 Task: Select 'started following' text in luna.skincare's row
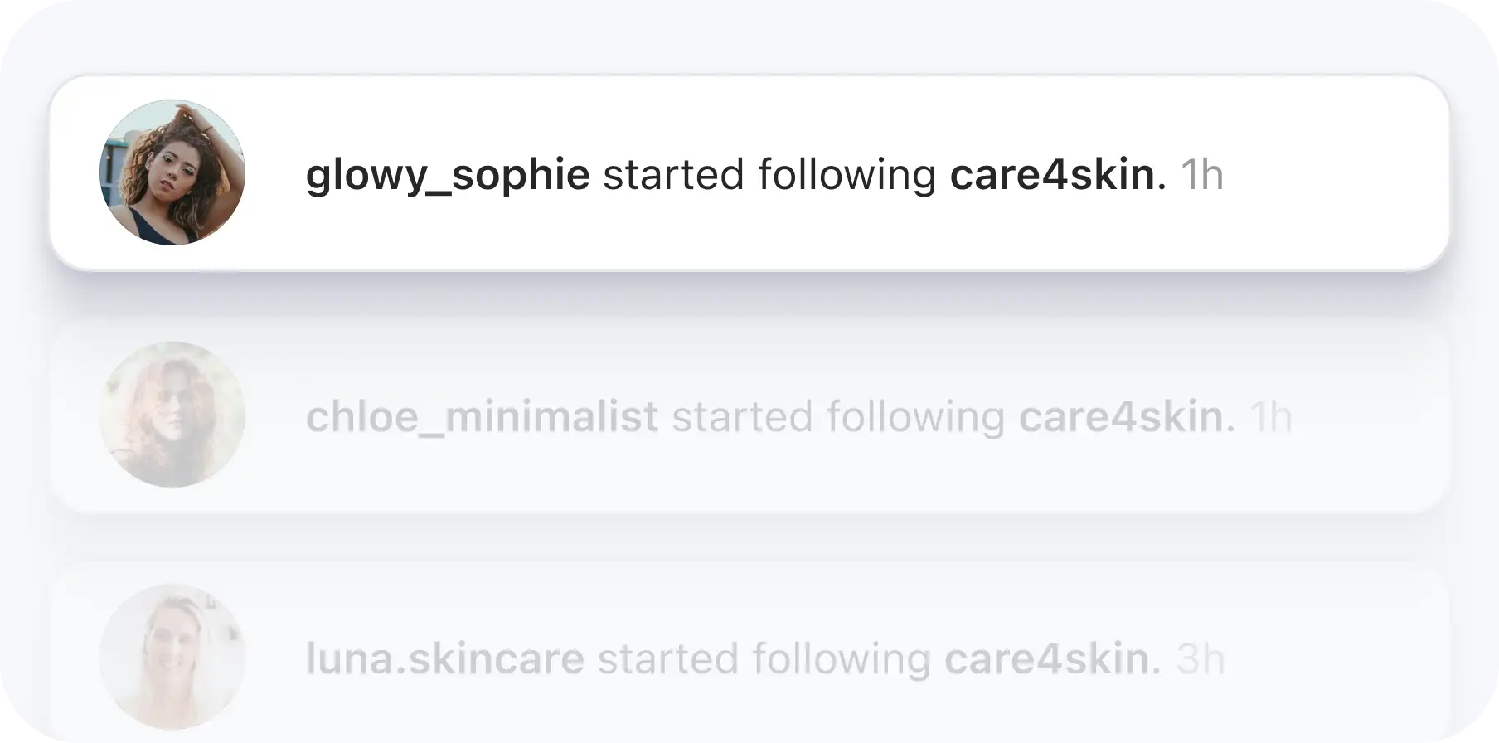click(x=764, y=659)
